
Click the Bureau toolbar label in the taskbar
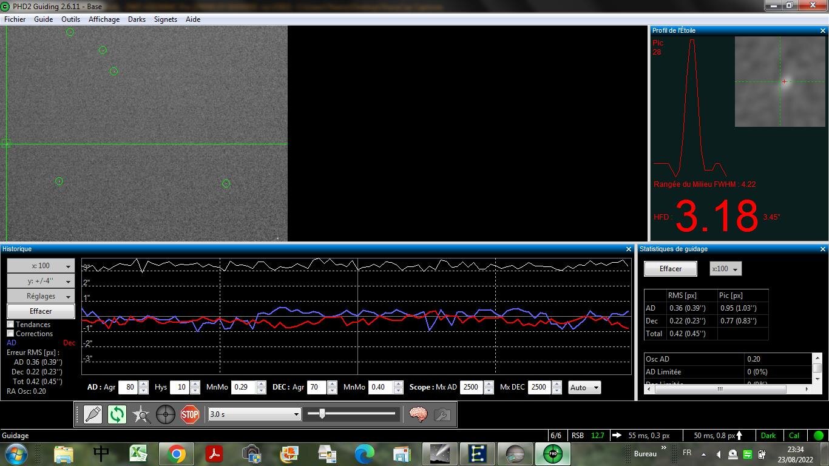[645, 454]
